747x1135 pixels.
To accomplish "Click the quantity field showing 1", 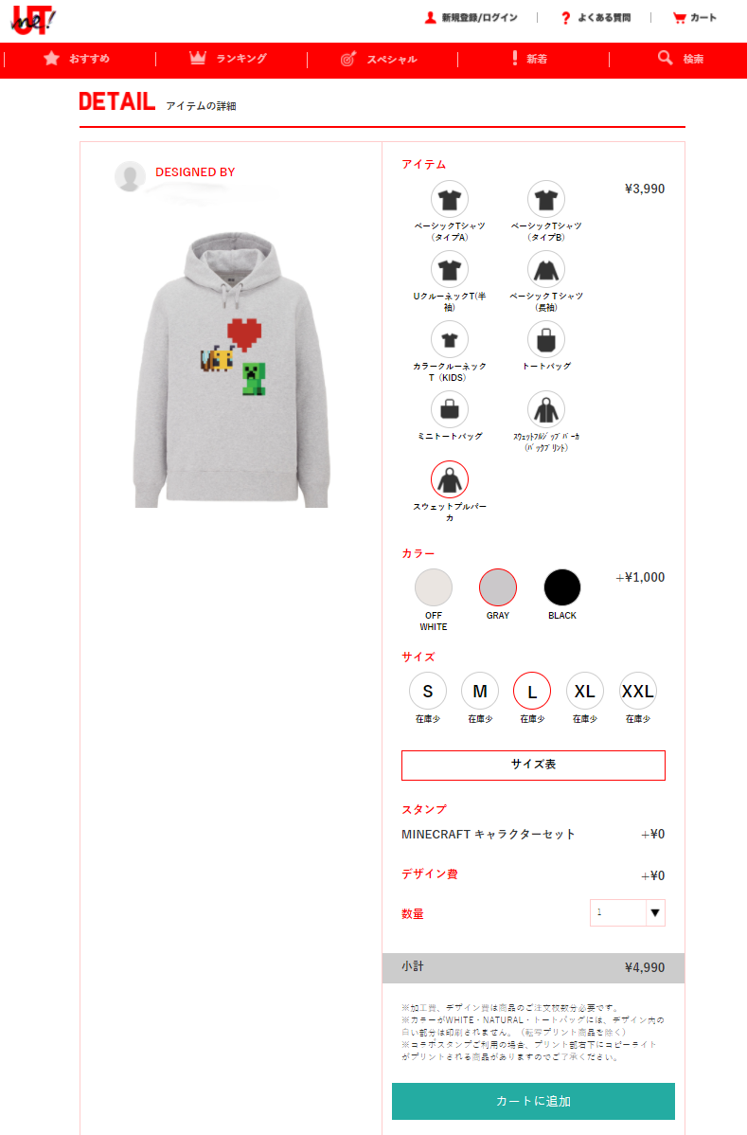I will [617, 912].
